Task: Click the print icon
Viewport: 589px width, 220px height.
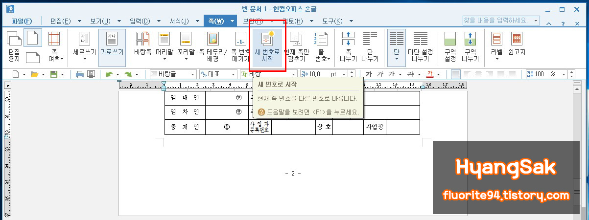Action: click(79, 74)
